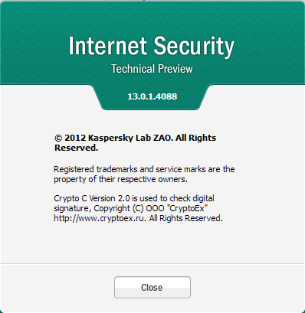Click the (C) mark before OOO
This screenshot has height=313, width=305.
[138, 208]
